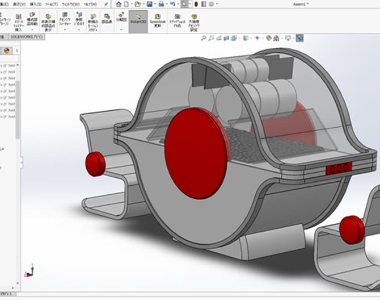Image resolution: width=380 pixels, height=301 pixels.
Task: Open DisplayManager color ball tab in left panel
Action: (7, 51)
